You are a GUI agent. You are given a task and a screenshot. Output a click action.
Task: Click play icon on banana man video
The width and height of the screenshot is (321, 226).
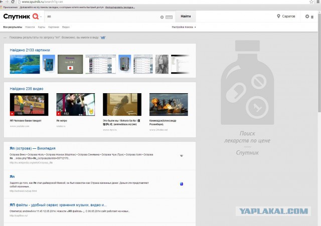pyautogui.click(x=12, y=114)
